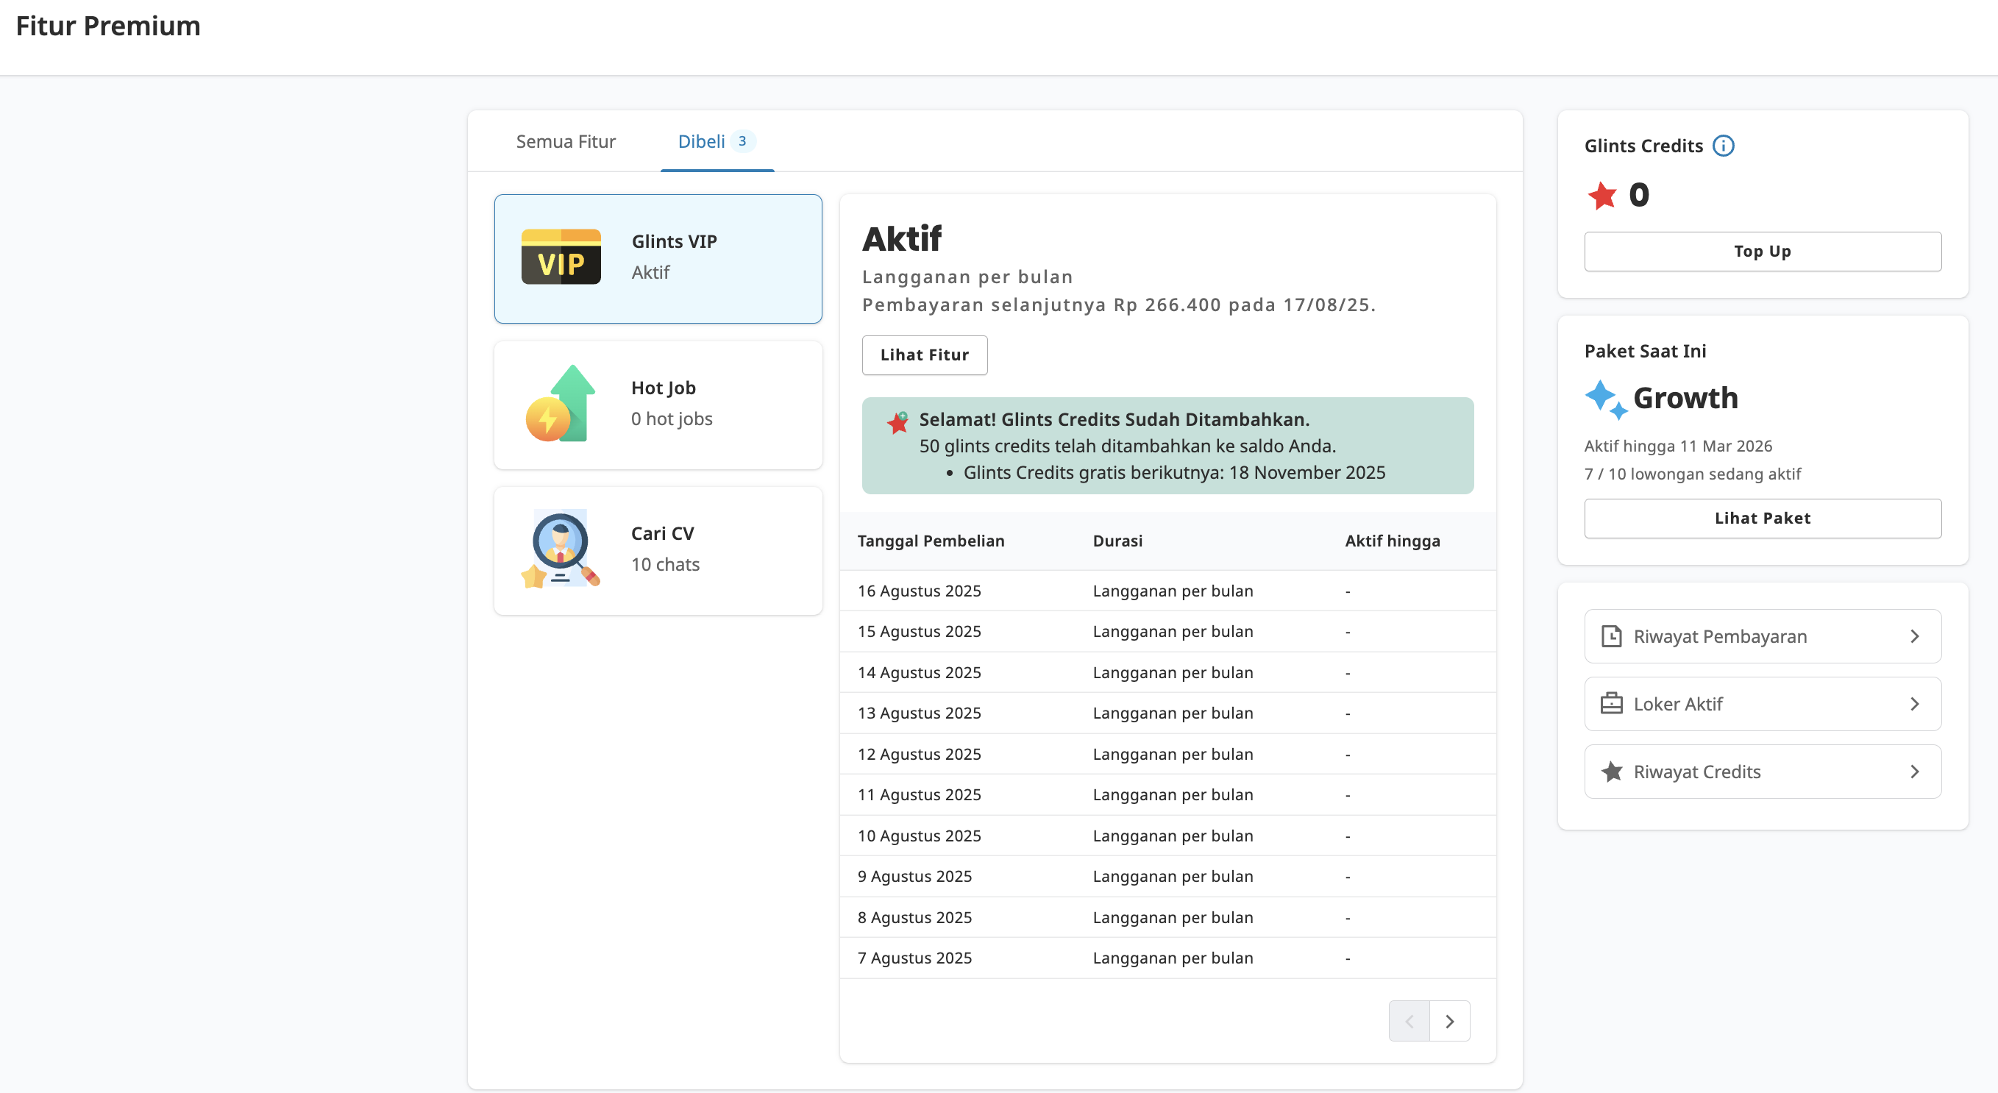Expand Riwayat Pembayaran via its chevron
The height and width of the screenshot is (1093, 1998).
click(1915, 636)
